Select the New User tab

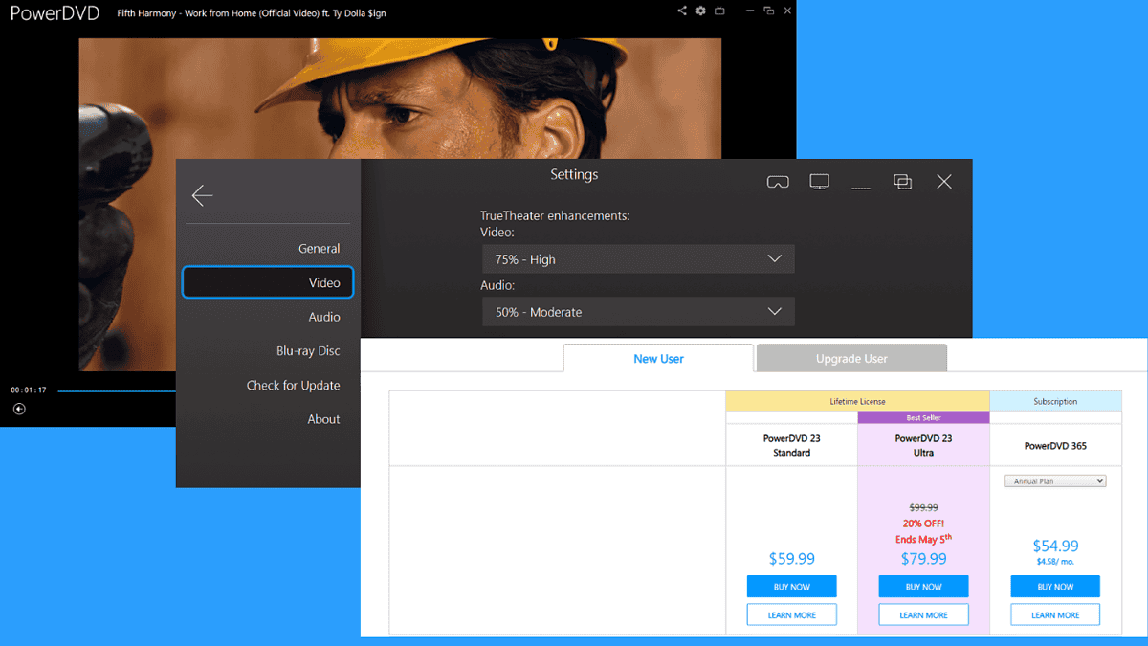tap(658, 359)
